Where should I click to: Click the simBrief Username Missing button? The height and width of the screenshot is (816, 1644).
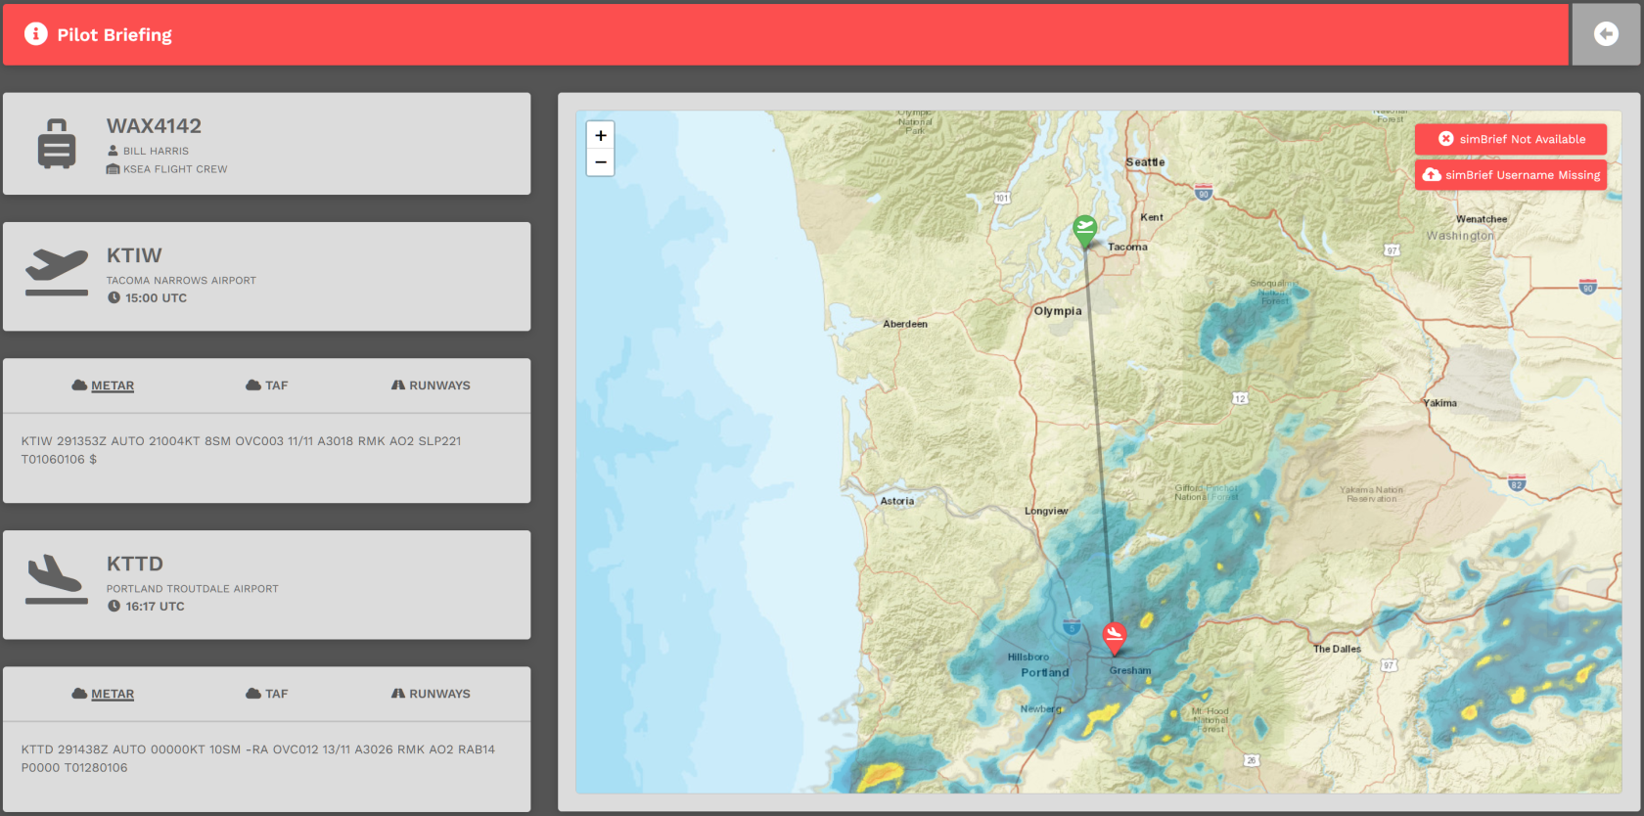coord(1511,175)
